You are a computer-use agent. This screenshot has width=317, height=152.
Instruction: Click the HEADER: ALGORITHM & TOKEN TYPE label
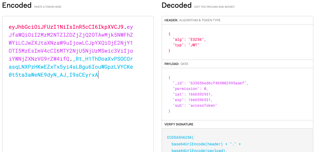click(193, 20)
